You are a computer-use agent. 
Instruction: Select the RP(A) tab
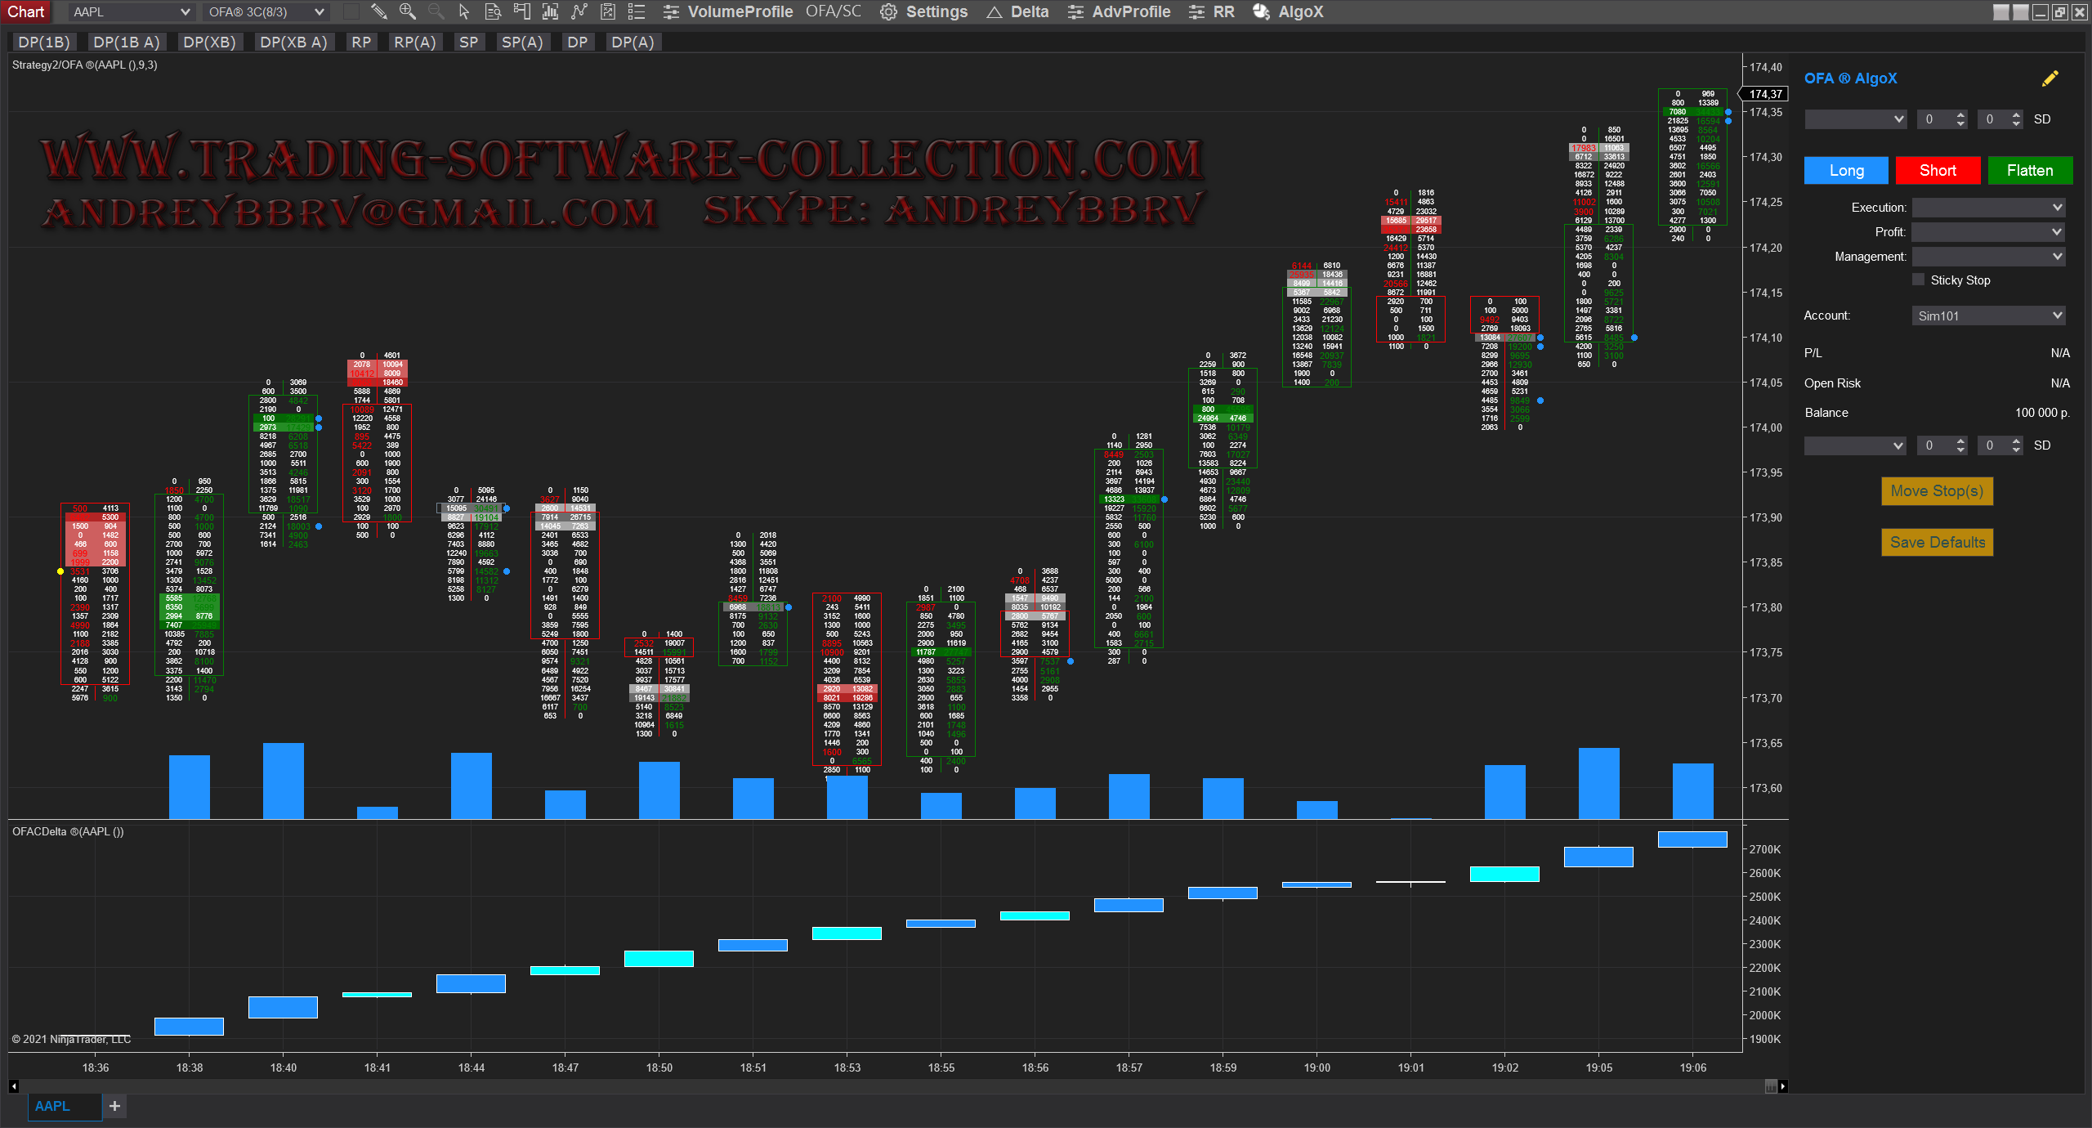(414, 43)
